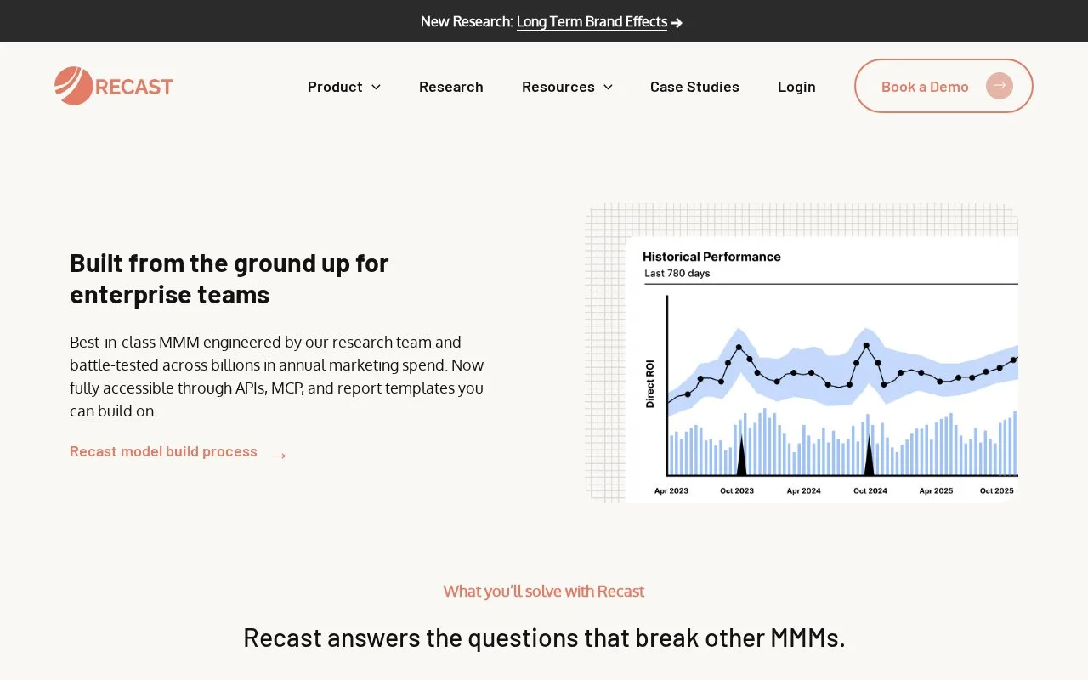Click the chevron next to Product
The image size is (1088, 680).
pos(376,87)
